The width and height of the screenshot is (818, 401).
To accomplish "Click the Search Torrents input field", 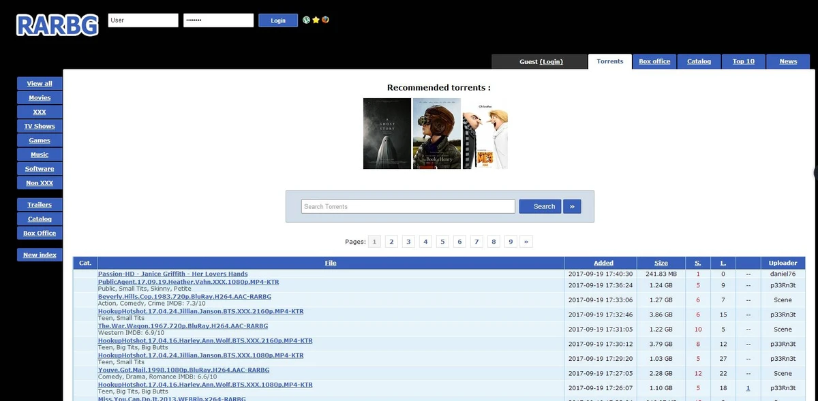I will click(408, 206).
